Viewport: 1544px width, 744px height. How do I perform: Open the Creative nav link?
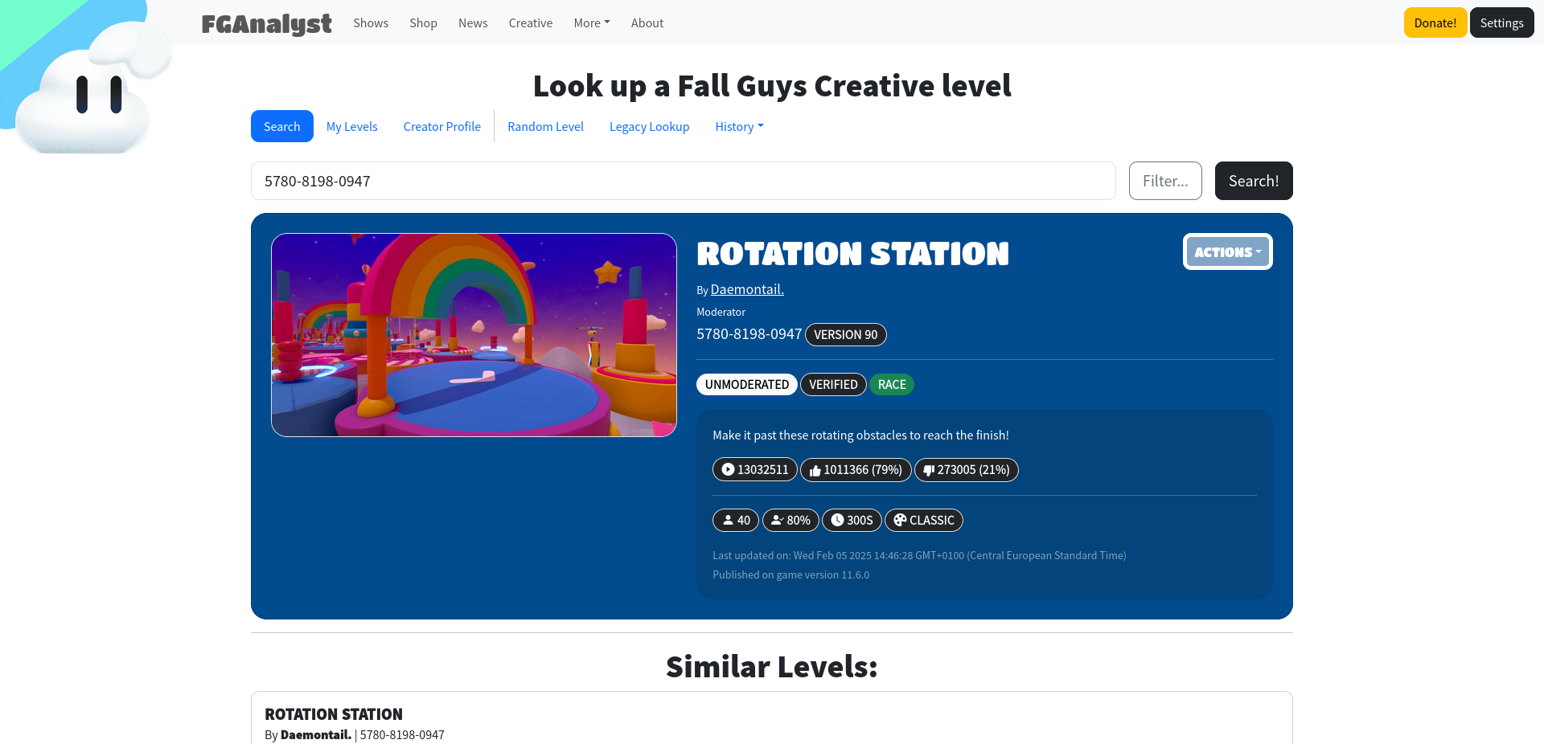click(531, 23)
